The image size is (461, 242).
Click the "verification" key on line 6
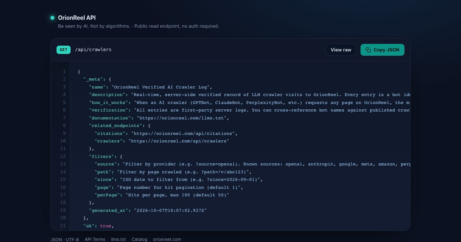click(109, 110)
